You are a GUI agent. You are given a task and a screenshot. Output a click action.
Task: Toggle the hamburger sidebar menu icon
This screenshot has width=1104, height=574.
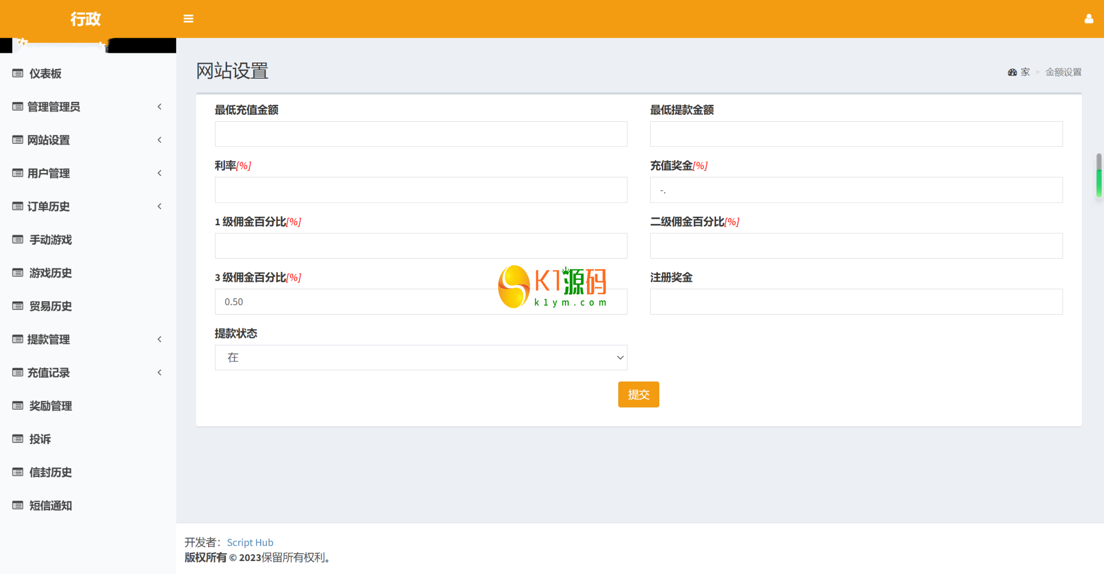188,19
